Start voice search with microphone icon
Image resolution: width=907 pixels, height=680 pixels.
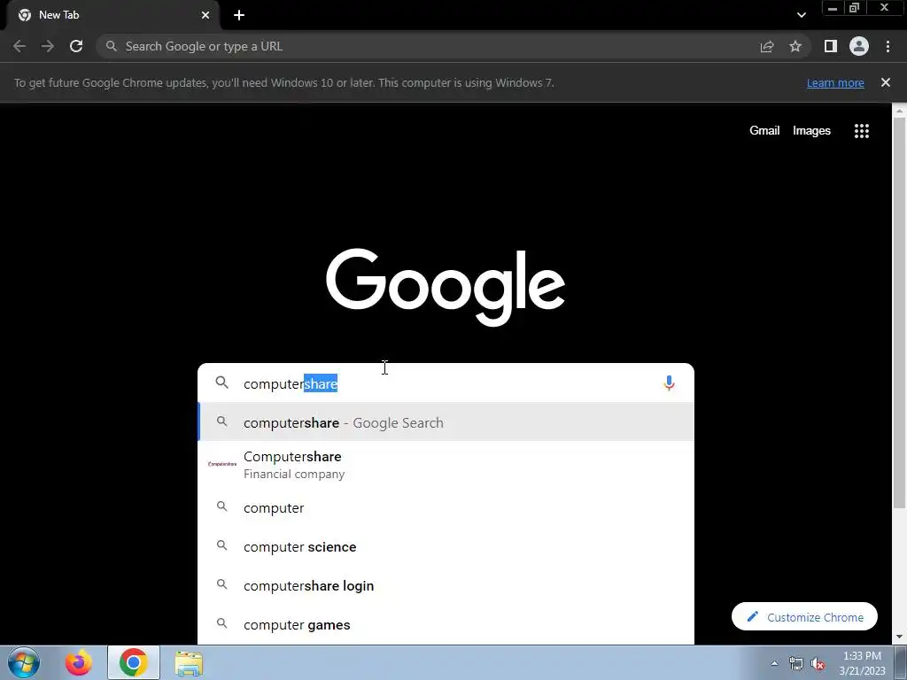(669, 382)
